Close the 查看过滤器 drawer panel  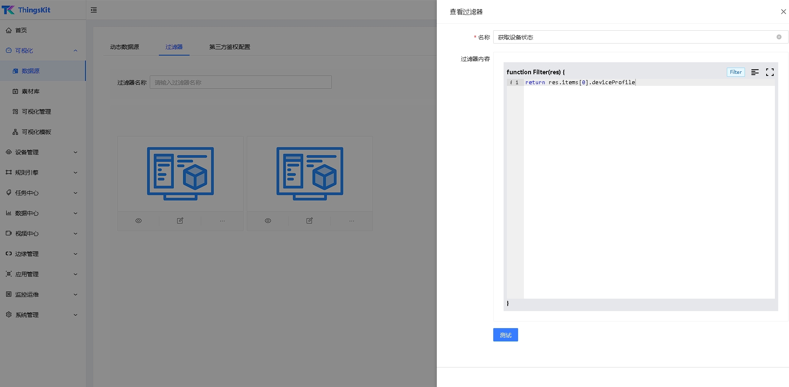pyautogui.click(x=783, y=12)
